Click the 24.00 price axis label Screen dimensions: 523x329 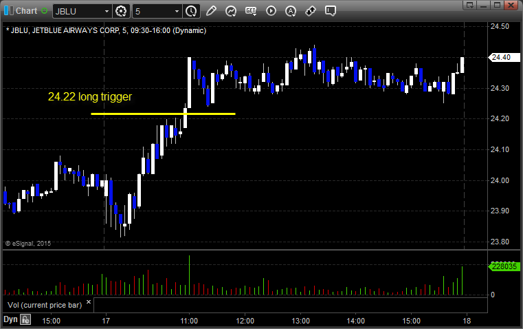click(x=500, y=180)
